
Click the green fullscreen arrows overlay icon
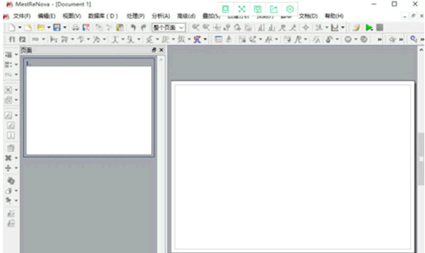(x=242, y=9)
